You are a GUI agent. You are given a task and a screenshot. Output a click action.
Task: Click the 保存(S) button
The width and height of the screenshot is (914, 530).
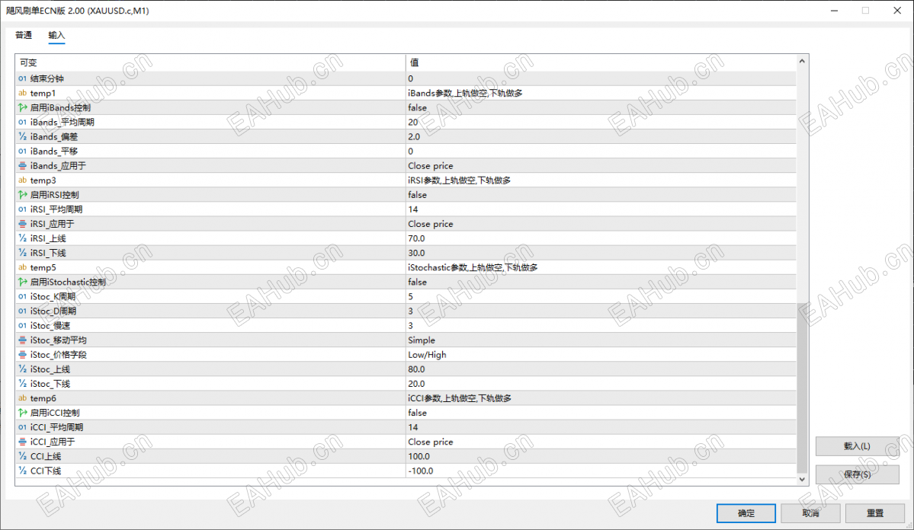pos(857,474)
